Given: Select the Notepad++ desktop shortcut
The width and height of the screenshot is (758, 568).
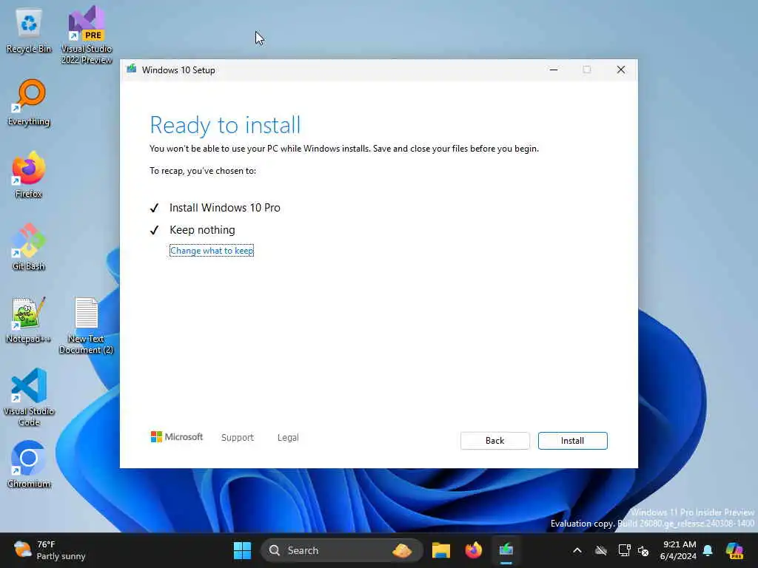Looking at the screenshot, I should click(29, 319).
